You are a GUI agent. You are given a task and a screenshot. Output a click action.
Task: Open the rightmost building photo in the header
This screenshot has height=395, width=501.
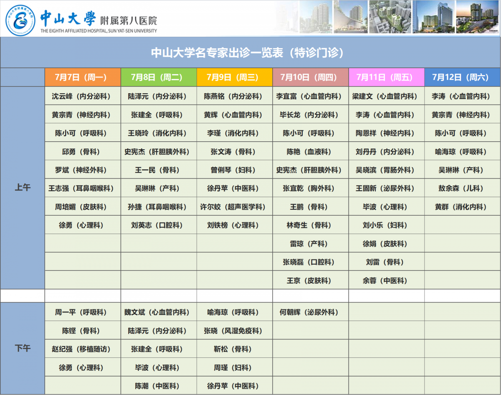pos(478,17)
